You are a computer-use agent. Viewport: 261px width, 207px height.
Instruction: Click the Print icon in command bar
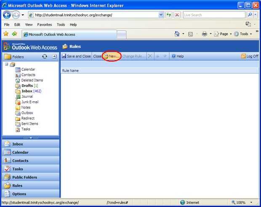205,34
